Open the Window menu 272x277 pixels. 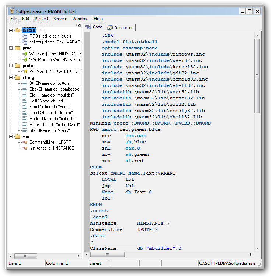tap(80, 19)
